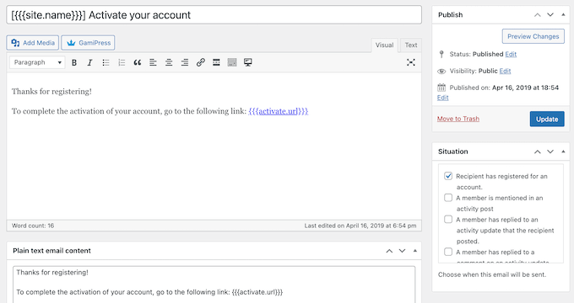Click the Add Media button
Image resolution: width=574 pixels, height=303 pixels.
(33, 43)
